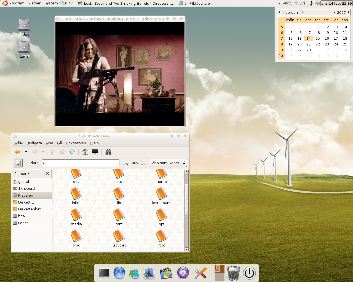
Task: Open the Platser side pane dropdown
Action: (x=22, y=173)
